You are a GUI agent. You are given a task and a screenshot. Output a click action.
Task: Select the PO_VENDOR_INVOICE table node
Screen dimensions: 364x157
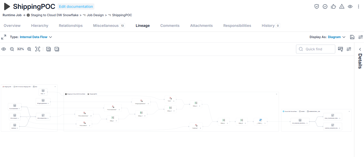coord(300,122)
